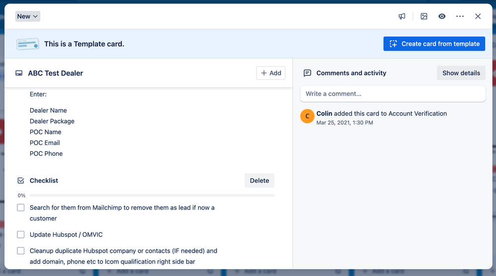
Task: Click the Colin name in activity
Action: click(324, 114)
